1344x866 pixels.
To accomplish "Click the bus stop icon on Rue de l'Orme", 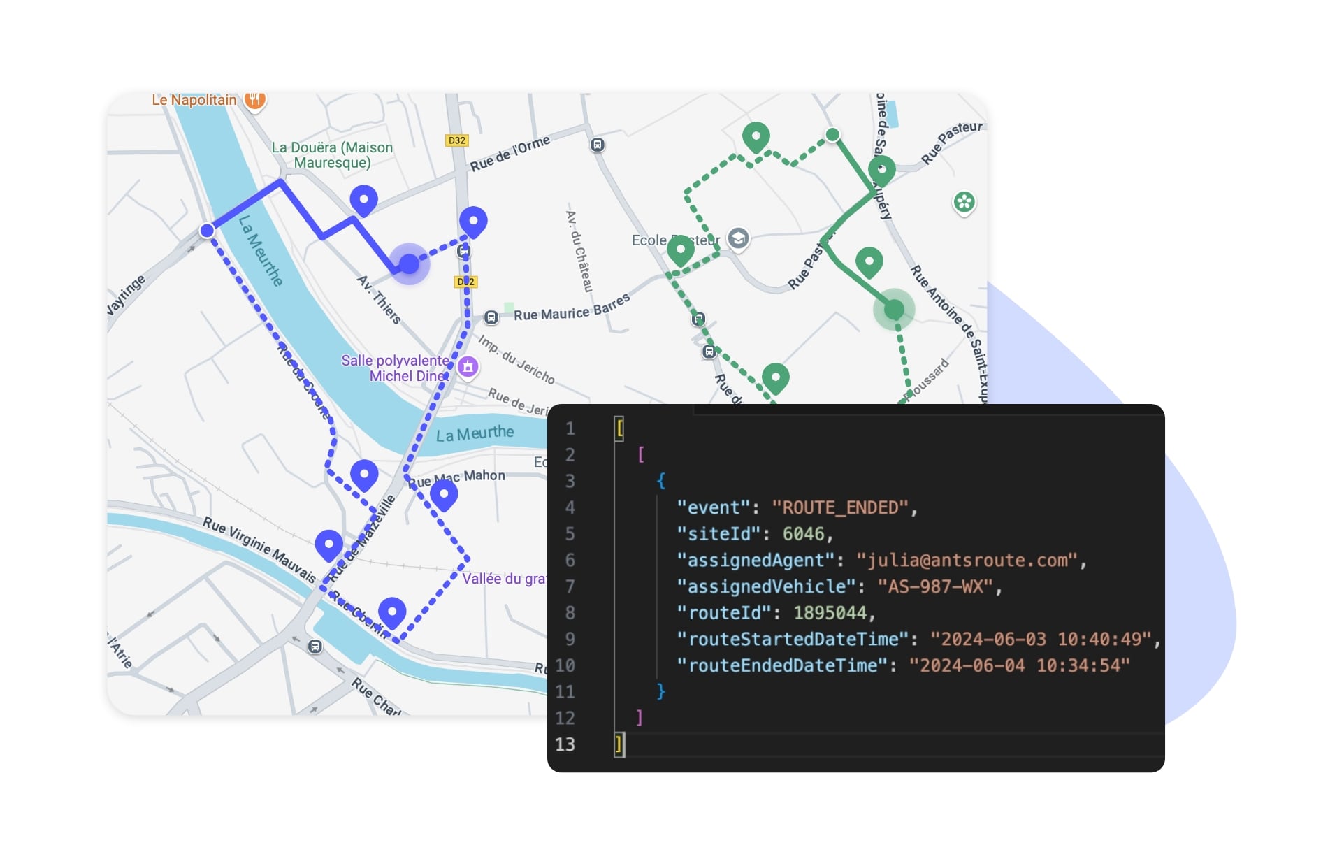I will [x=597, y=145].
